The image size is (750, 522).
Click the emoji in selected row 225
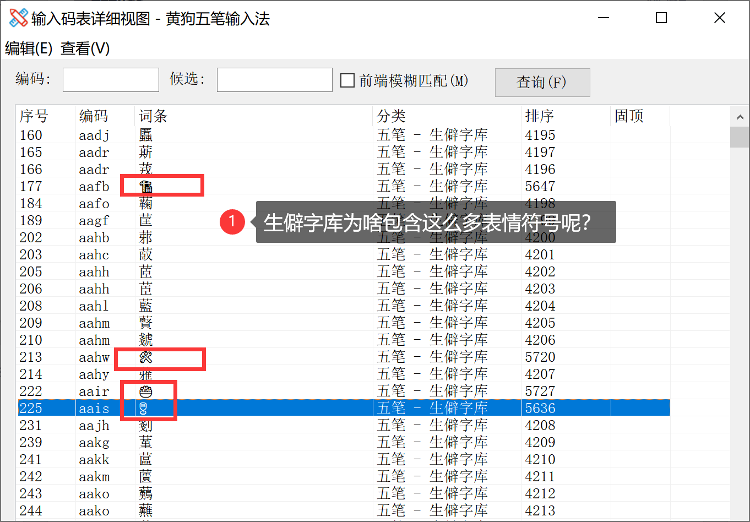click(x=143, y=409)
